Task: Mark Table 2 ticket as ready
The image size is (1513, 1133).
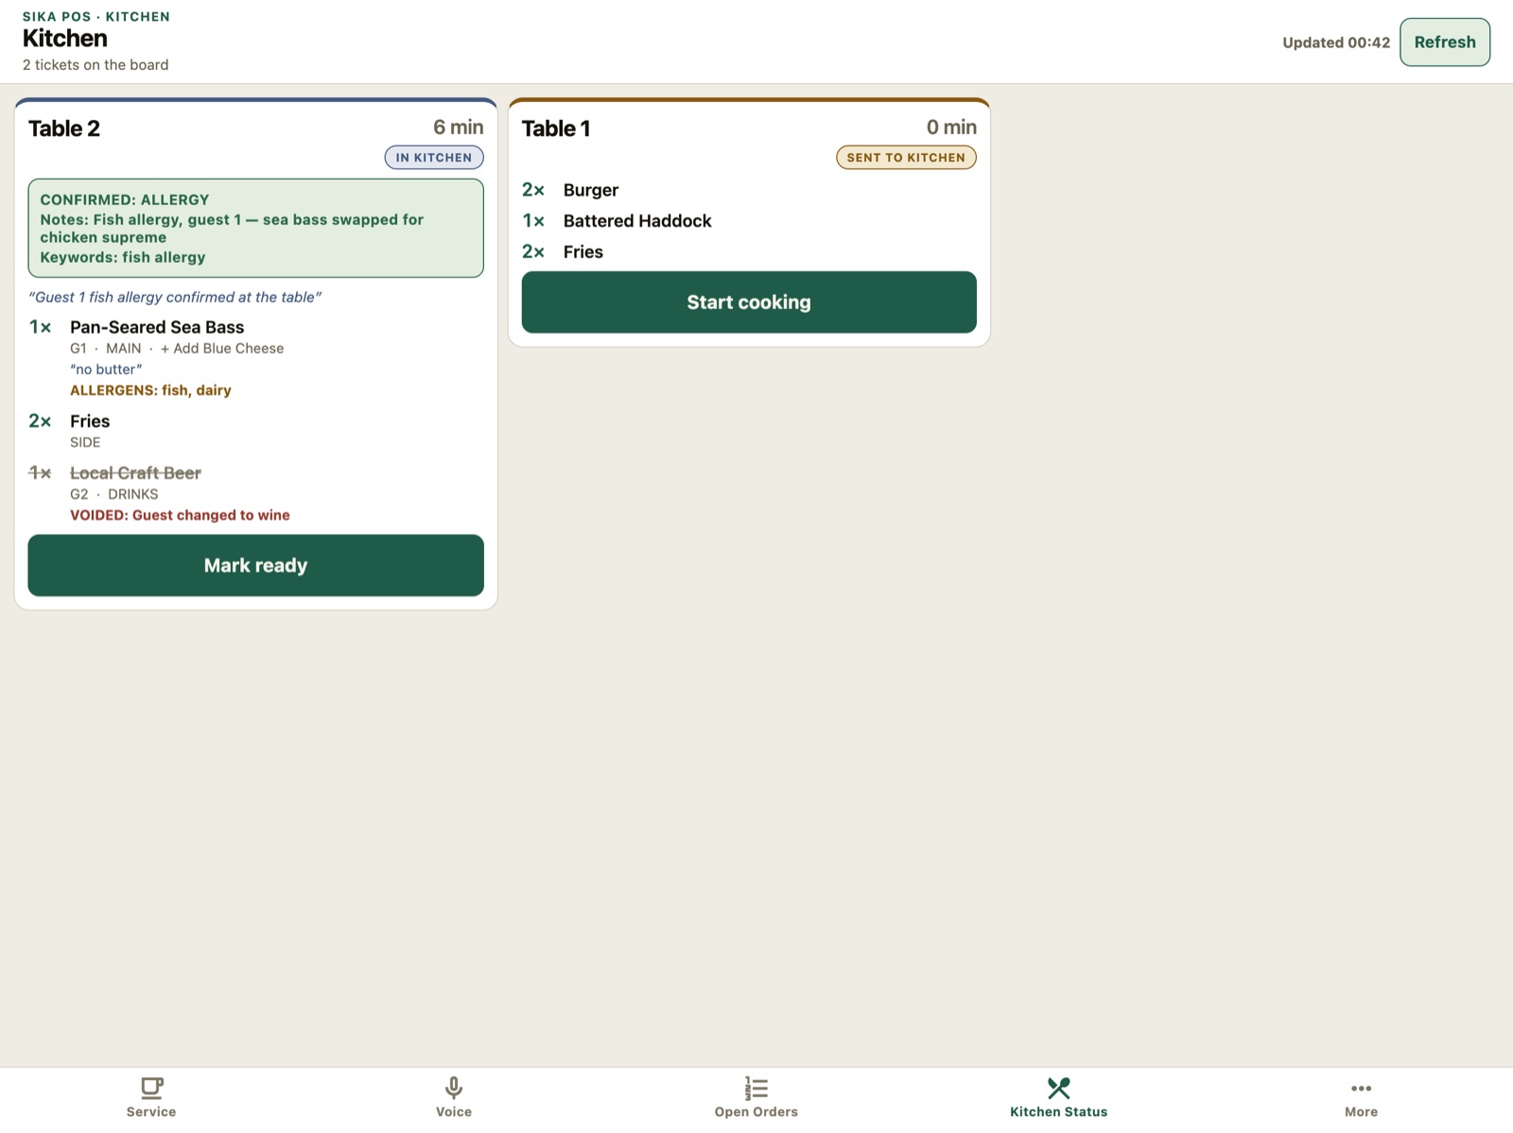Action: coord(256,565)
